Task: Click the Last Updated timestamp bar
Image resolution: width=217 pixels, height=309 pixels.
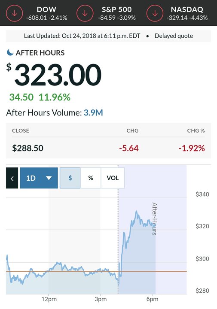Action: (x=108, y=36)
